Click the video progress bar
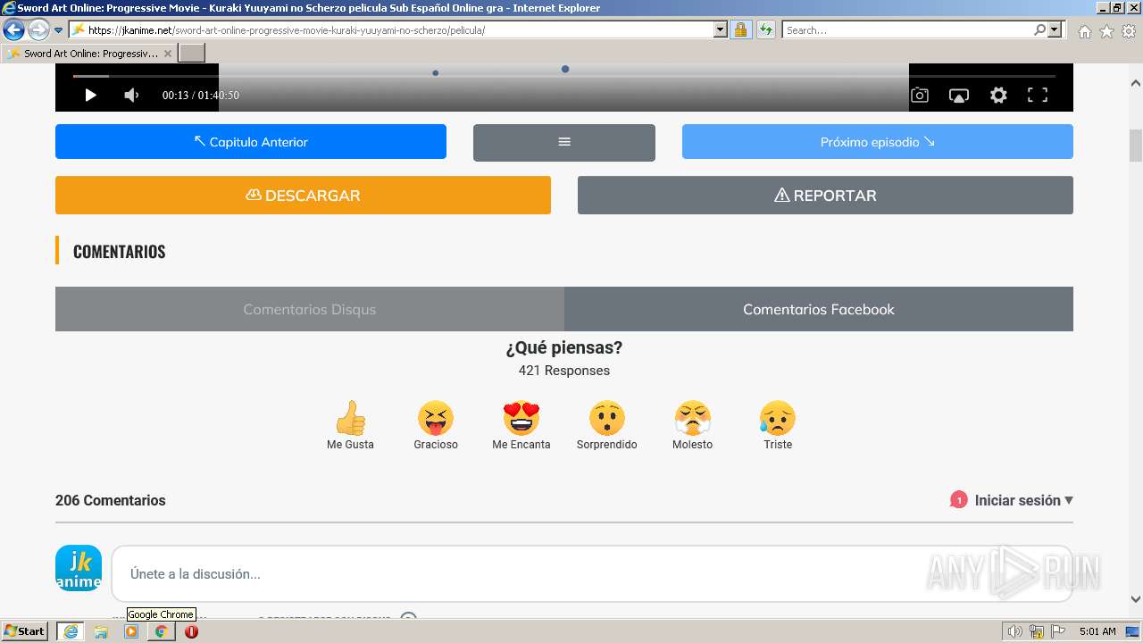 564,77
